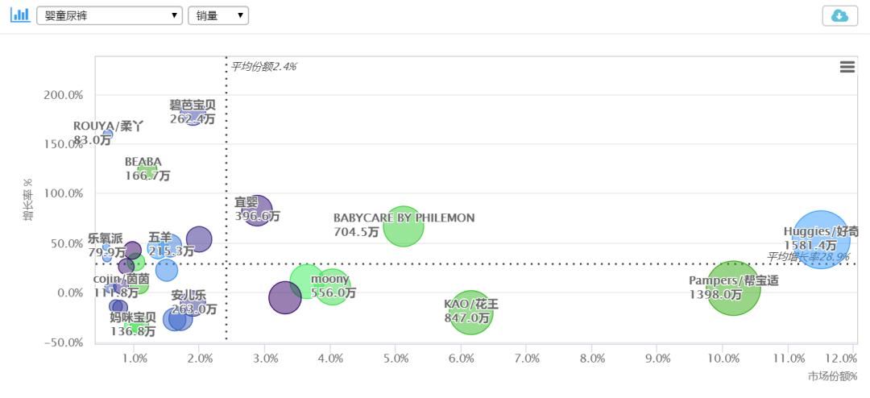870x398 pixels.
Task: Click the bar chart icon
Action: 19,15
